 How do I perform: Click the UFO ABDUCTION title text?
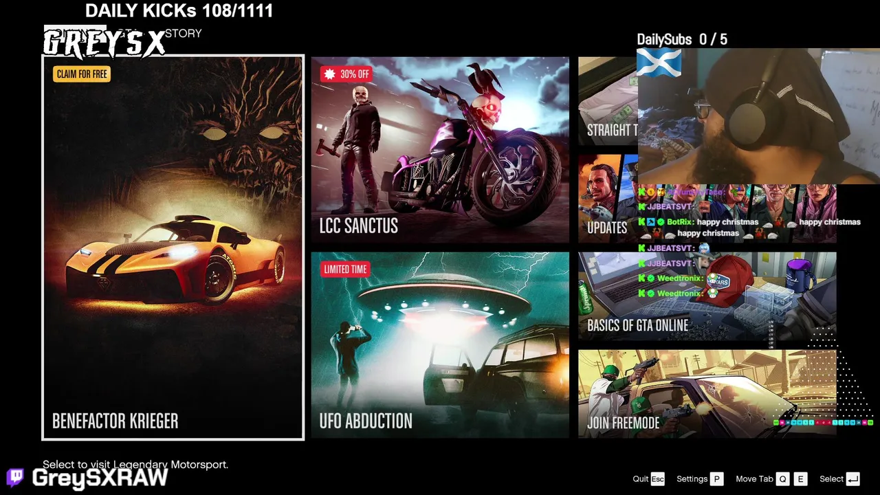366,421
